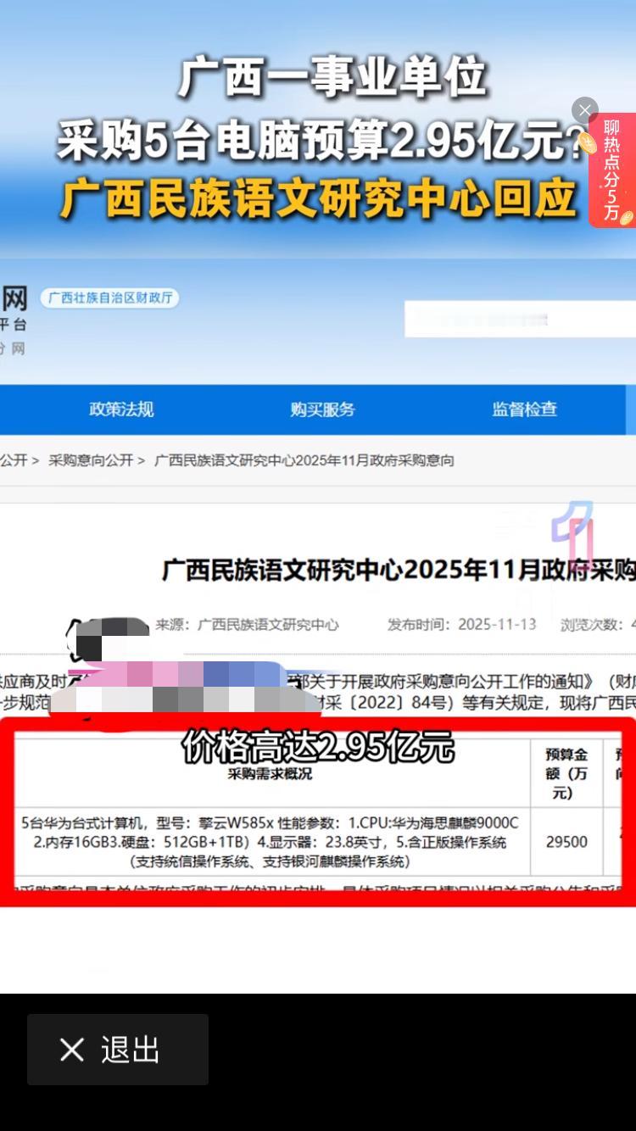Tap the 退出 exit button
Screen dimensions: 636x1131
pos(118,1050)
